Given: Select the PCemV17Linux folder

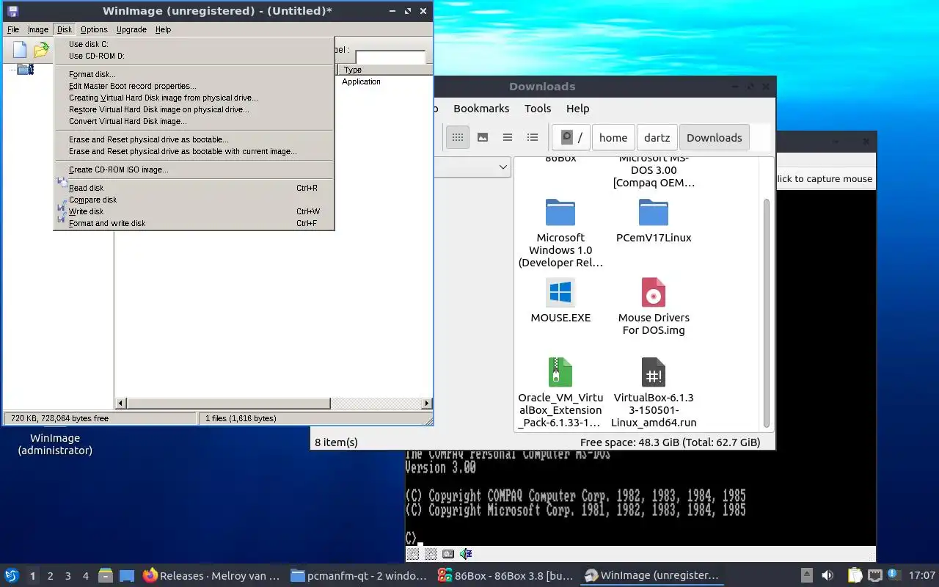Looking at the screenshot, I should point(654,219).
